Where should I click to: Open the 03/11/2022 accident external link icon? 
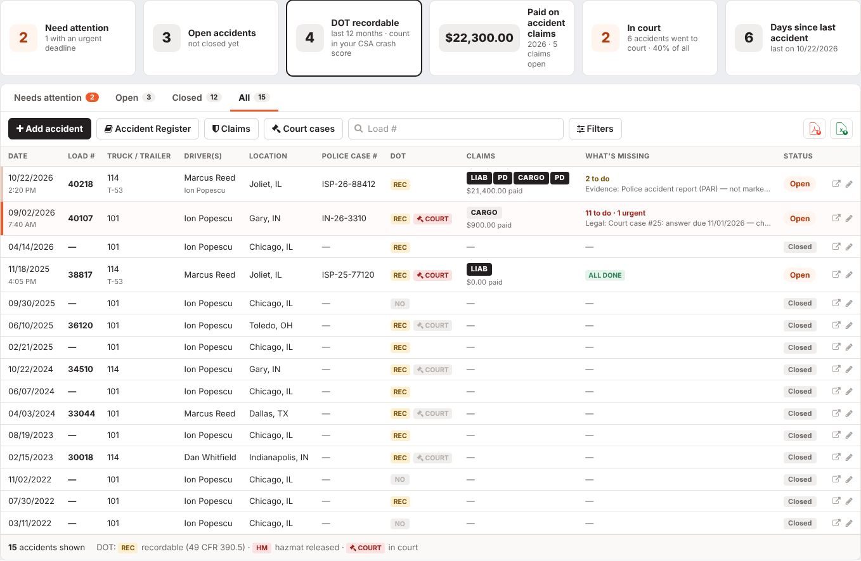[x=836, y=523]
